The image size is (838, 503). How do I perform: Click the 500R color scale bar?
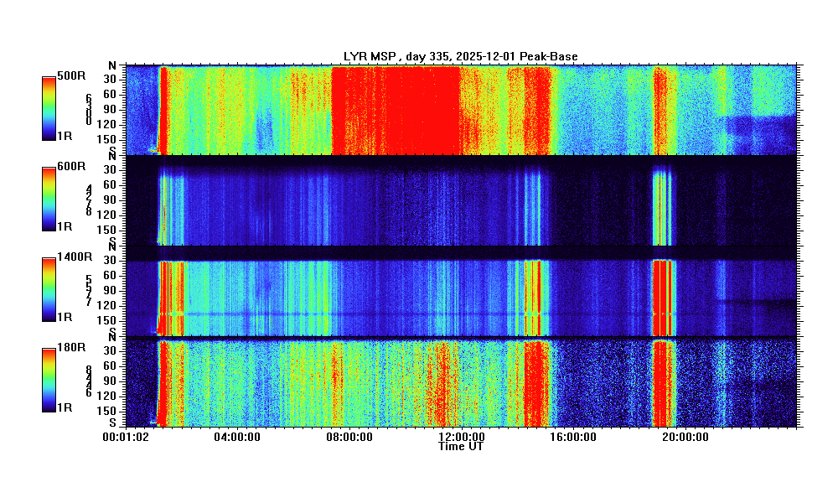click(50, 107)
